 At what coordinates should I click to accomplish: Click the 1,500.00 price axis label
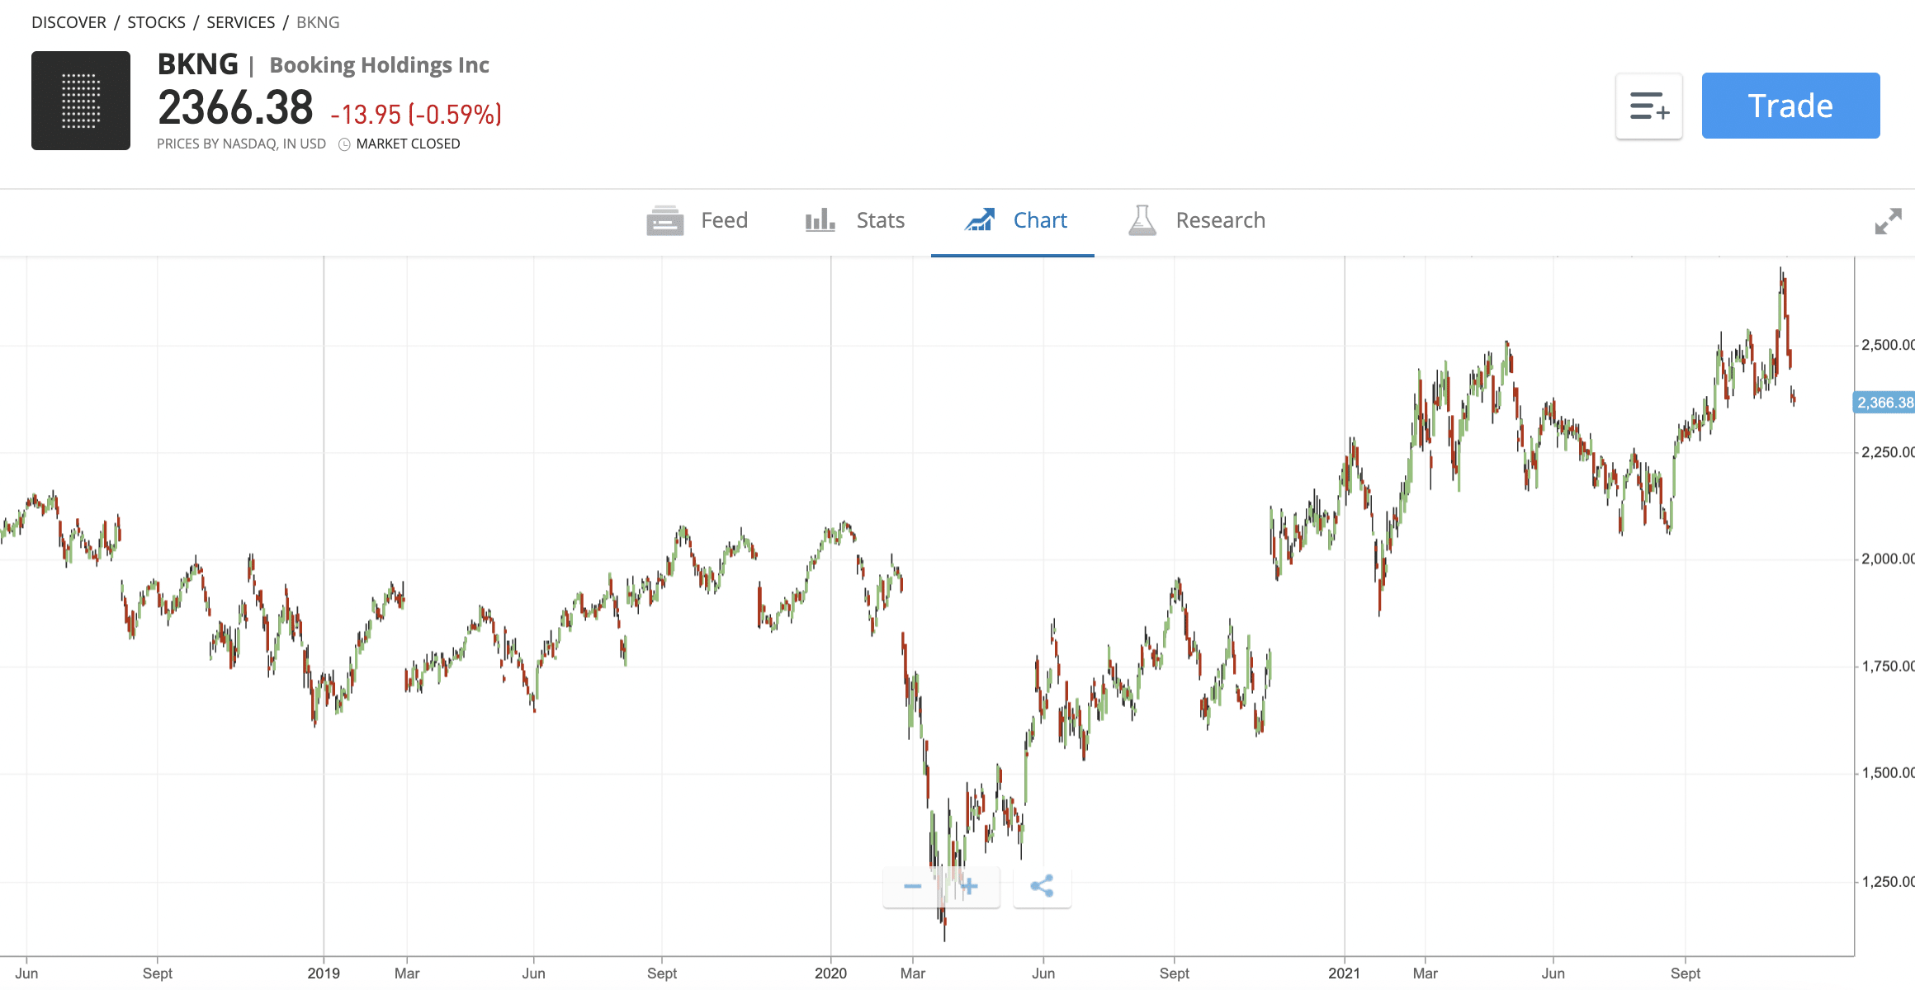1887,773
